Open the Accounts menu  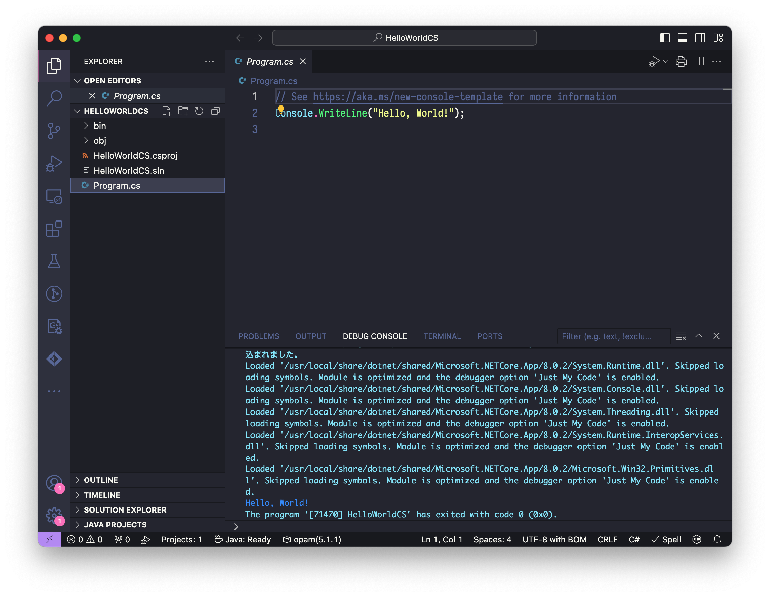click(54, 483)
